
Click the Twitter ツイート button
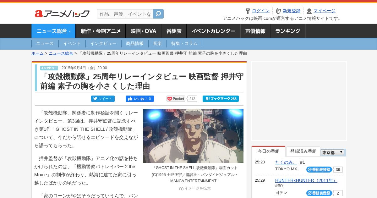tap(103, 99)
